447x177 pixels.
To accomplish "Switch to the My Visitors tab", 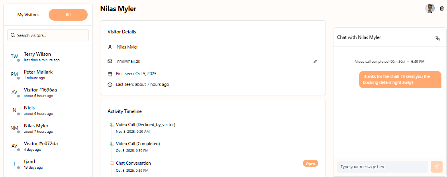I will click(28, 15).
